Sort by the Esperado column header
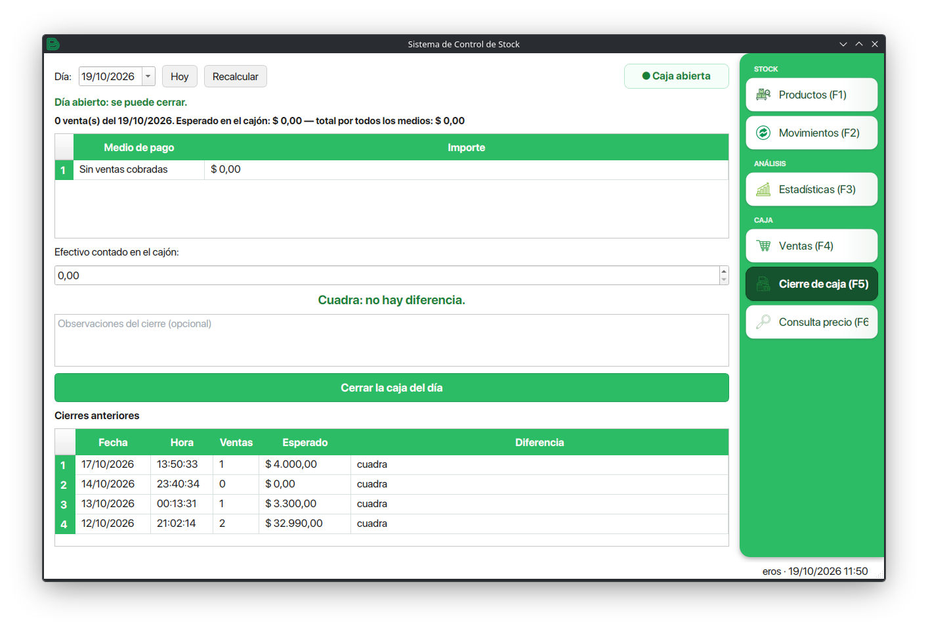 click(x=305, y=442)
